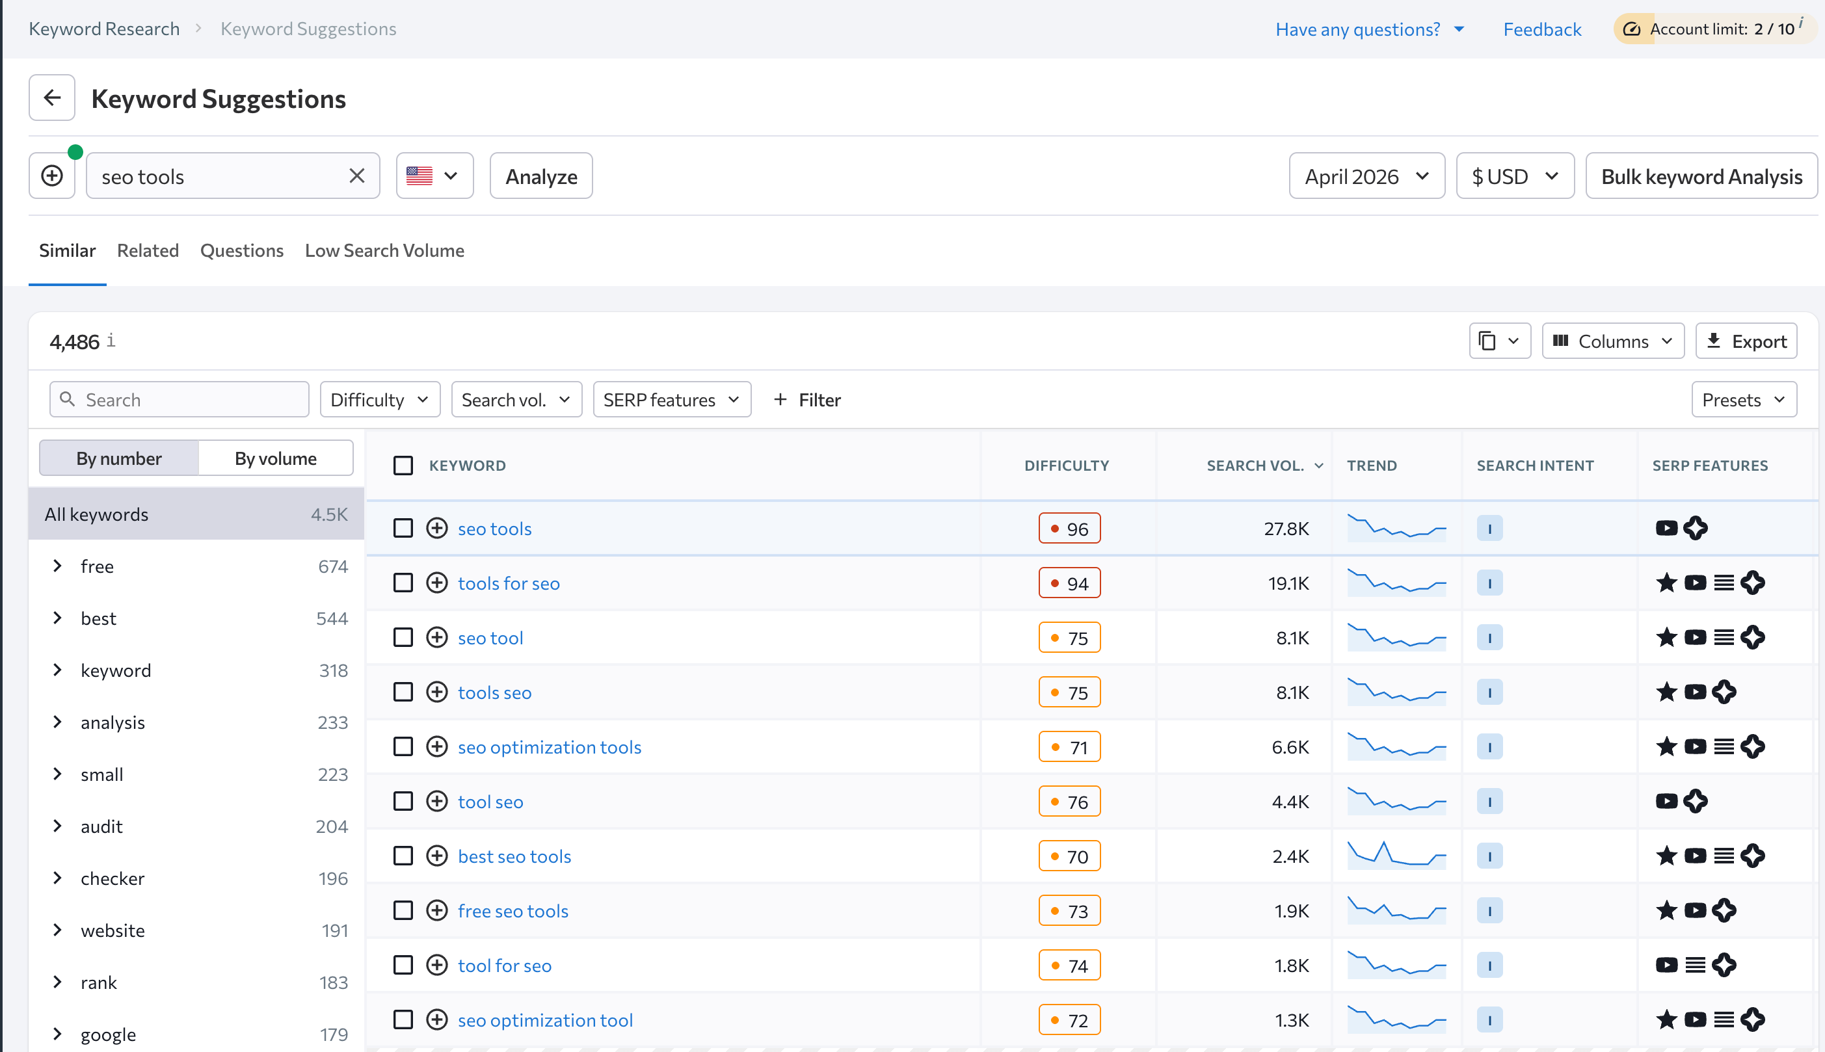Open the Presets dropdown
The height and width of the screenshot is (1052, 1825).
coord(1744,400)
